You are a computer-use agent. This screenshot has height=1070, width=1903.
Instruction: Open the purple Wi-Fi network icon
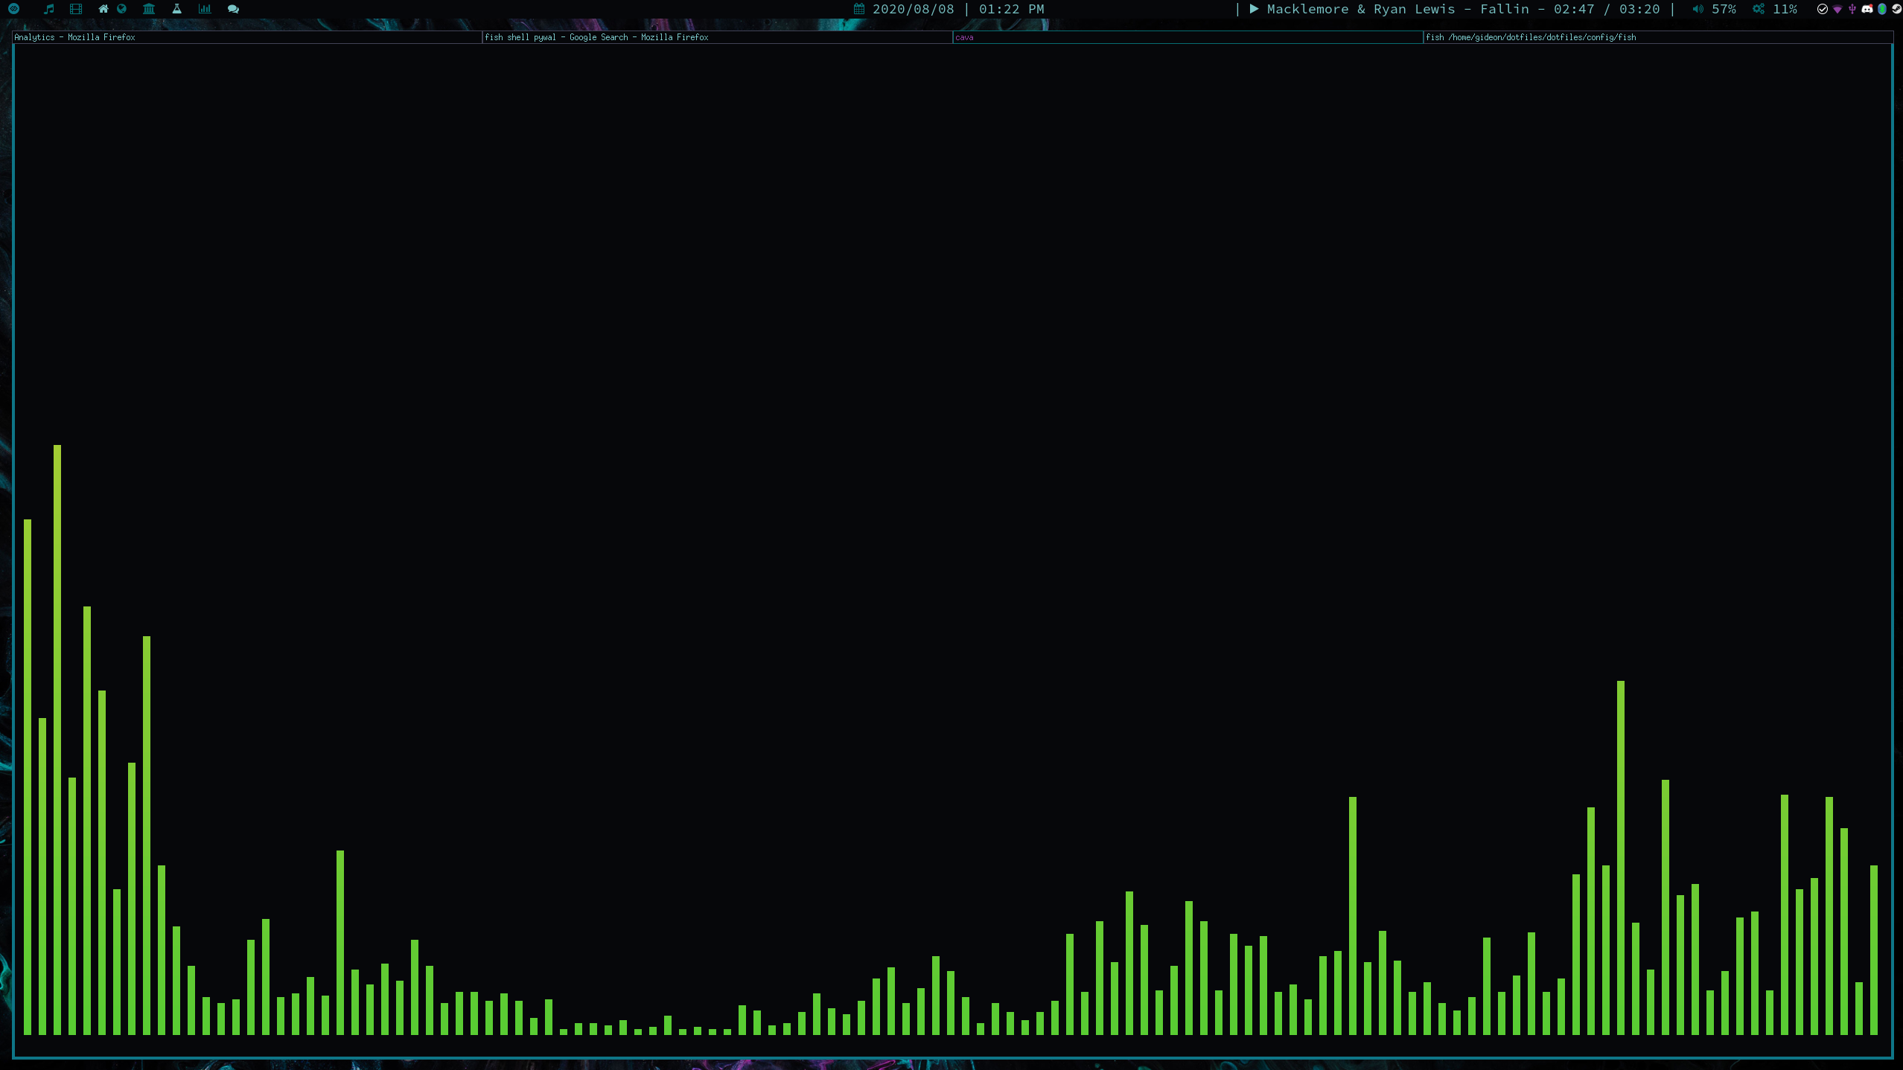tap(1837, 10)
